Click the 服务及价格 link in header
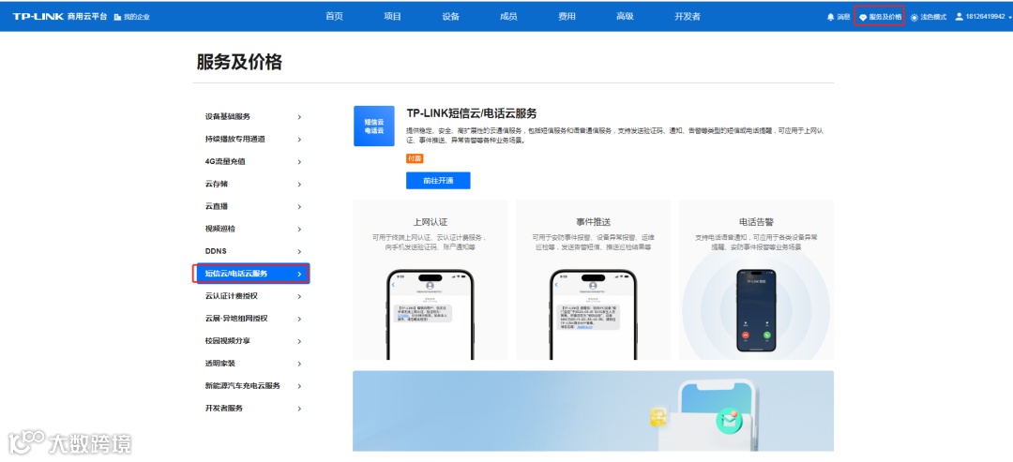 885,18
